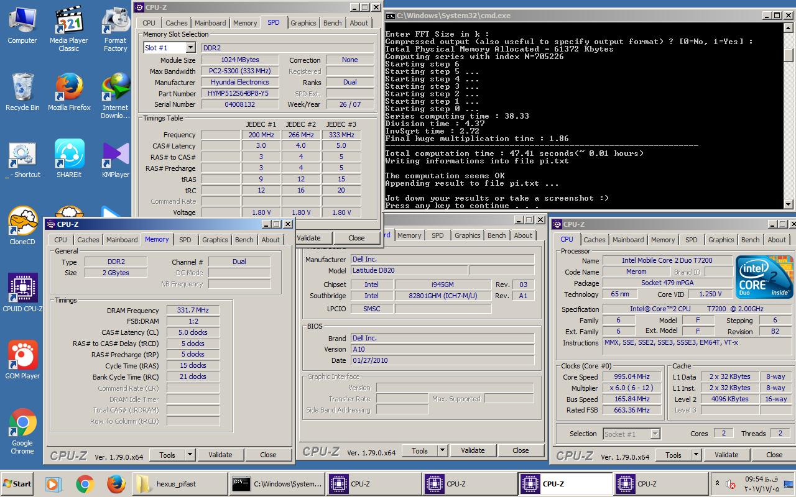Screen dimensions: 796x497
Task: Click Validate button in CPU window
Action: (x=726, y=455)
